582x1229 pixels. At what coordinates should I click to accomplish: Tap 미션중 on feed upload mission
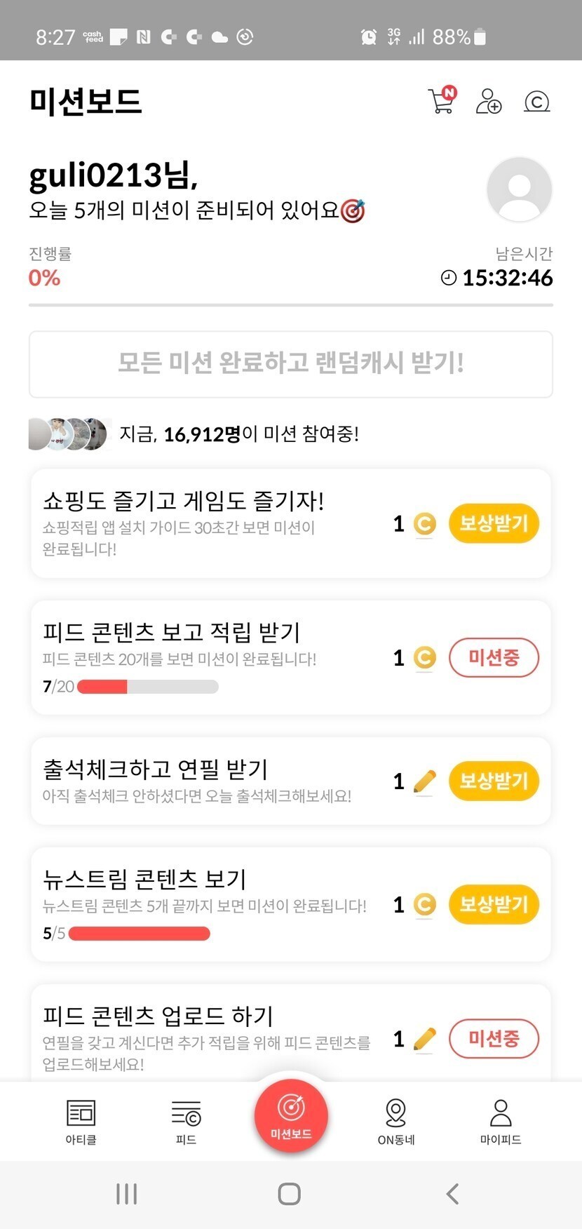point(494,1038)
